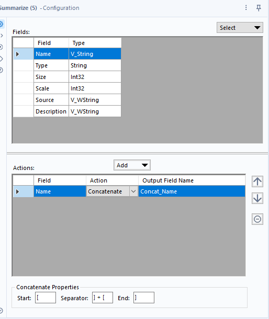Click the V_String type cell
The image size is (269, 319).
[95, 54]
